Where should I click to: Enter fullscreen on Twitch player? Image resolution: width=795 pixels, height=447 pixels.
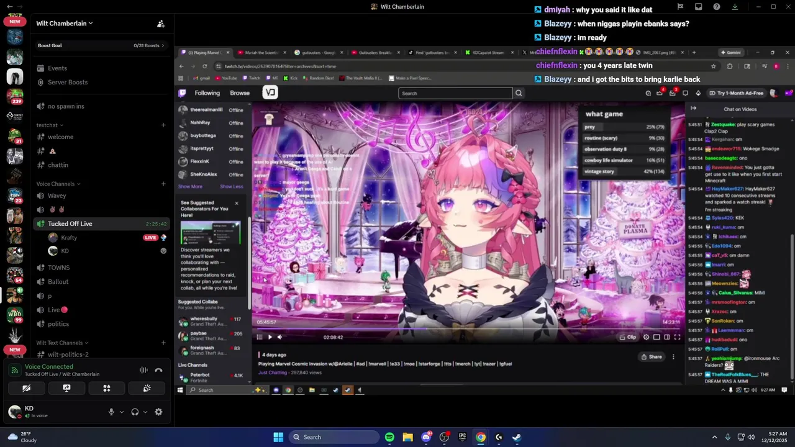(x=677, y=337)
